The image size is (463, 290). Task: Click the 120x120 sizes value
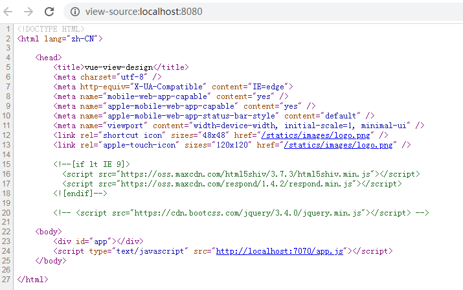[232, 145]
